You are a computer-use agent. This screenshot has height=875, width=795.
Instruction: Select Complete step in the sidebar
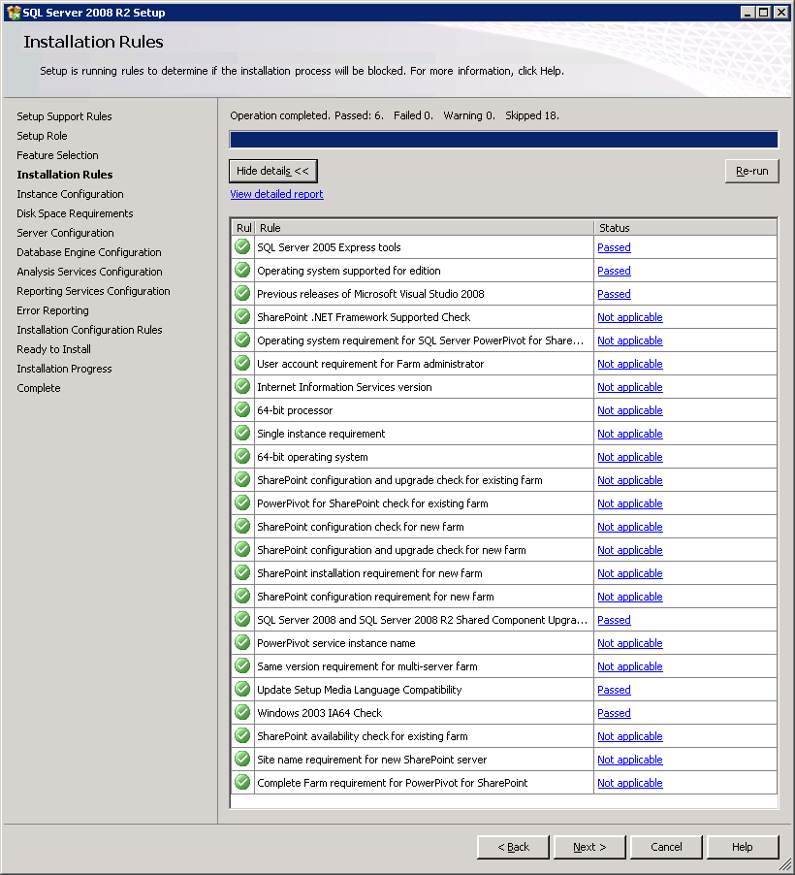39,388
